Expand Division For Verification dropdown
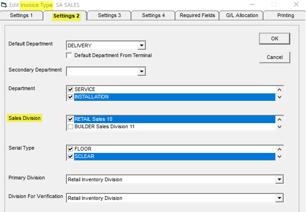The height and width of the screenshot is (212, 306). click(279, 198)
